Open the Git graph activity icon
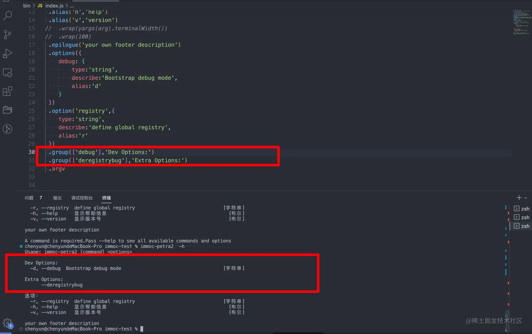Viewport: 532px width, 334px height. tap(7, 129)
